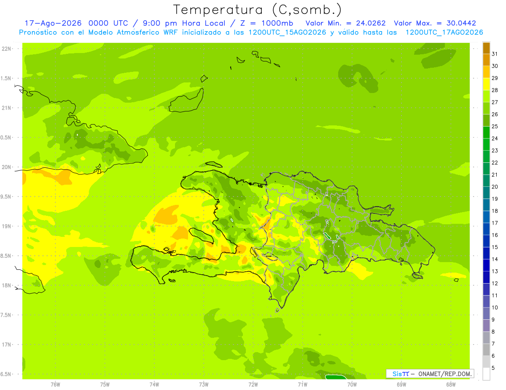This screenshot has height=390, width=506.
Task: Click the "20N" latitude axis label
Action: pyautogui.click(x=7, y=167)
